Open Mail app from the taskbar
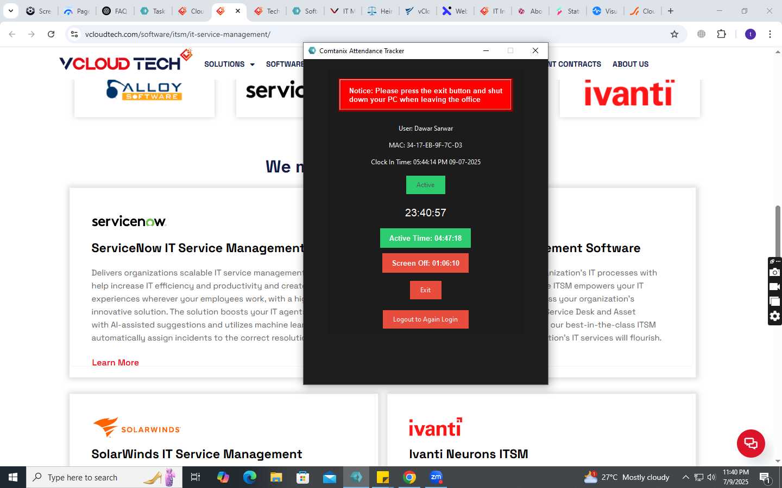782x488 pixels. click(329, 477)
